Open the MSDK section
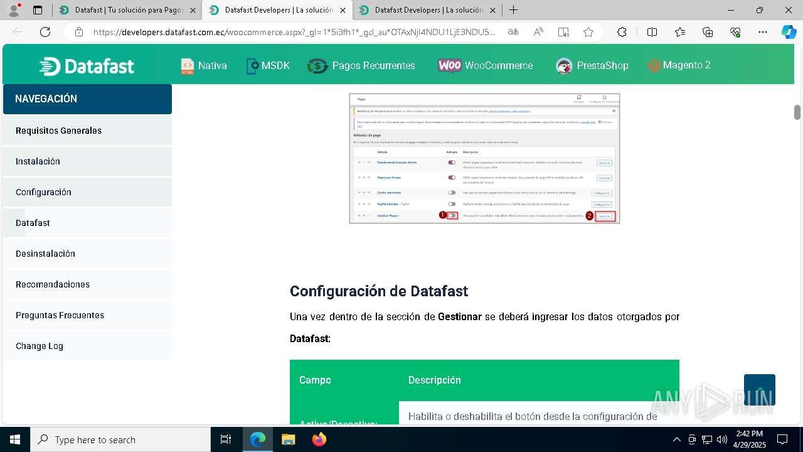 (268, 65)
